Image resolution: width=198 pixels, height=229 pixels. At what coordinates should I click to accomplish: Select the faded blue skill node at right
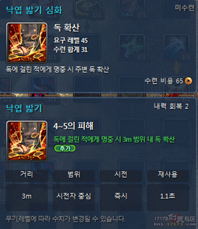pos(177,47)
